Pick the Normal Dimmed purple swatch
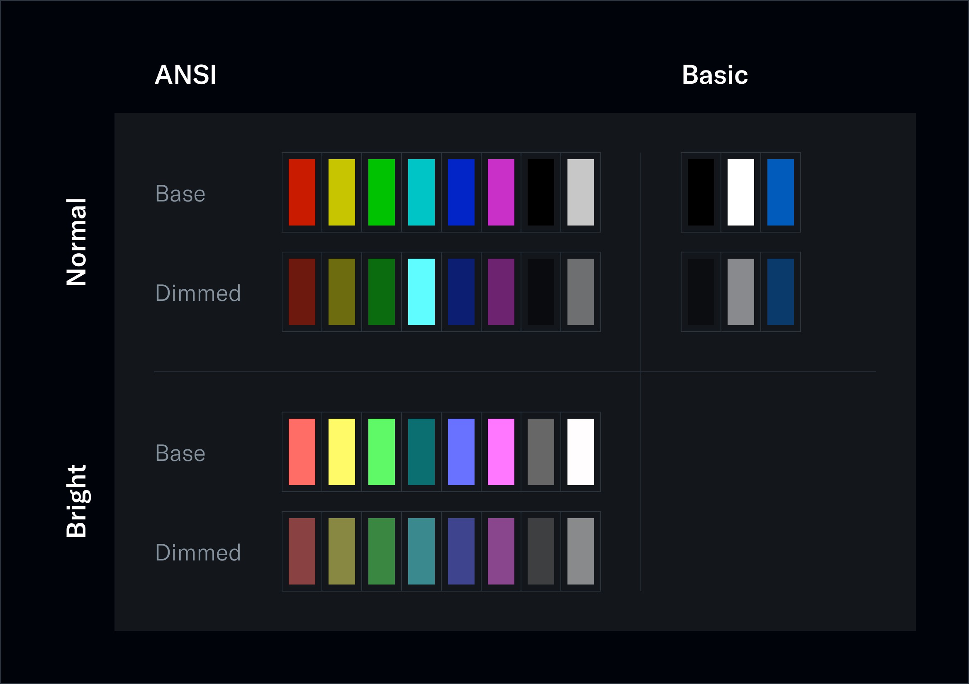Image resolution: width=969 pixels, height=684 pixels. [x=501, y=292]
